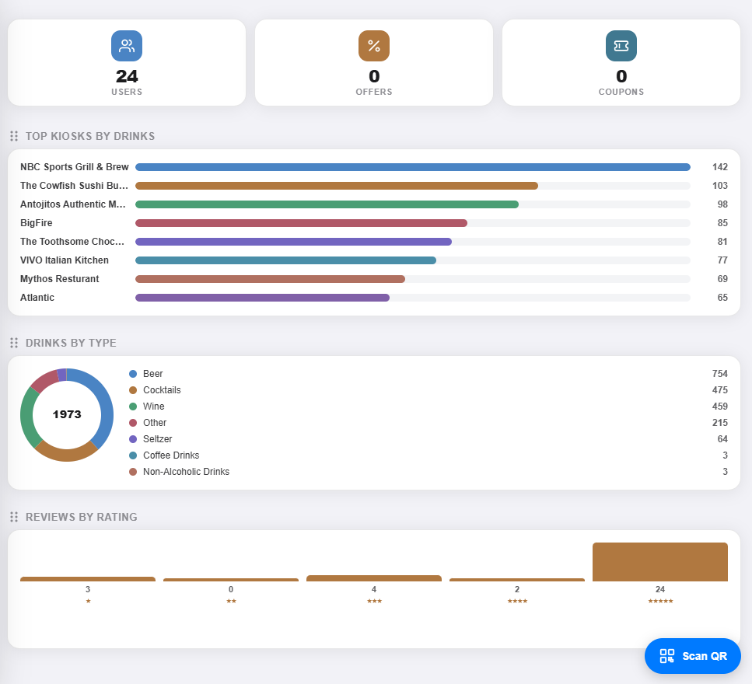Select the Atlantic kiosk row
The width and height of the screenshot is (752, 684).
coord(373,298)
